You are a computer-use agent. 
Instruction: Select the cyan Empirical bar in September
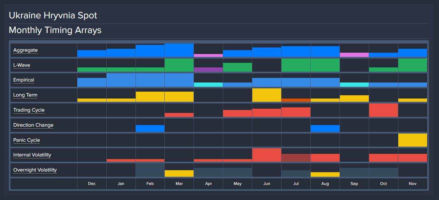(354, 84)
